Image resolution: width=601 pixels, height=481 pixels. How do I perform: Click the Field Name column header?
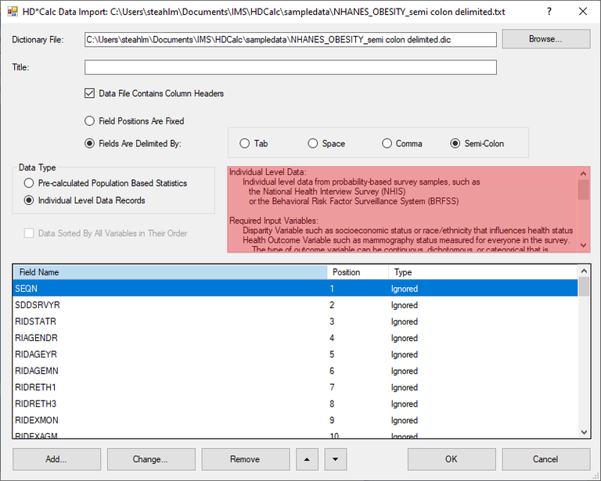[x=170, y=272]
